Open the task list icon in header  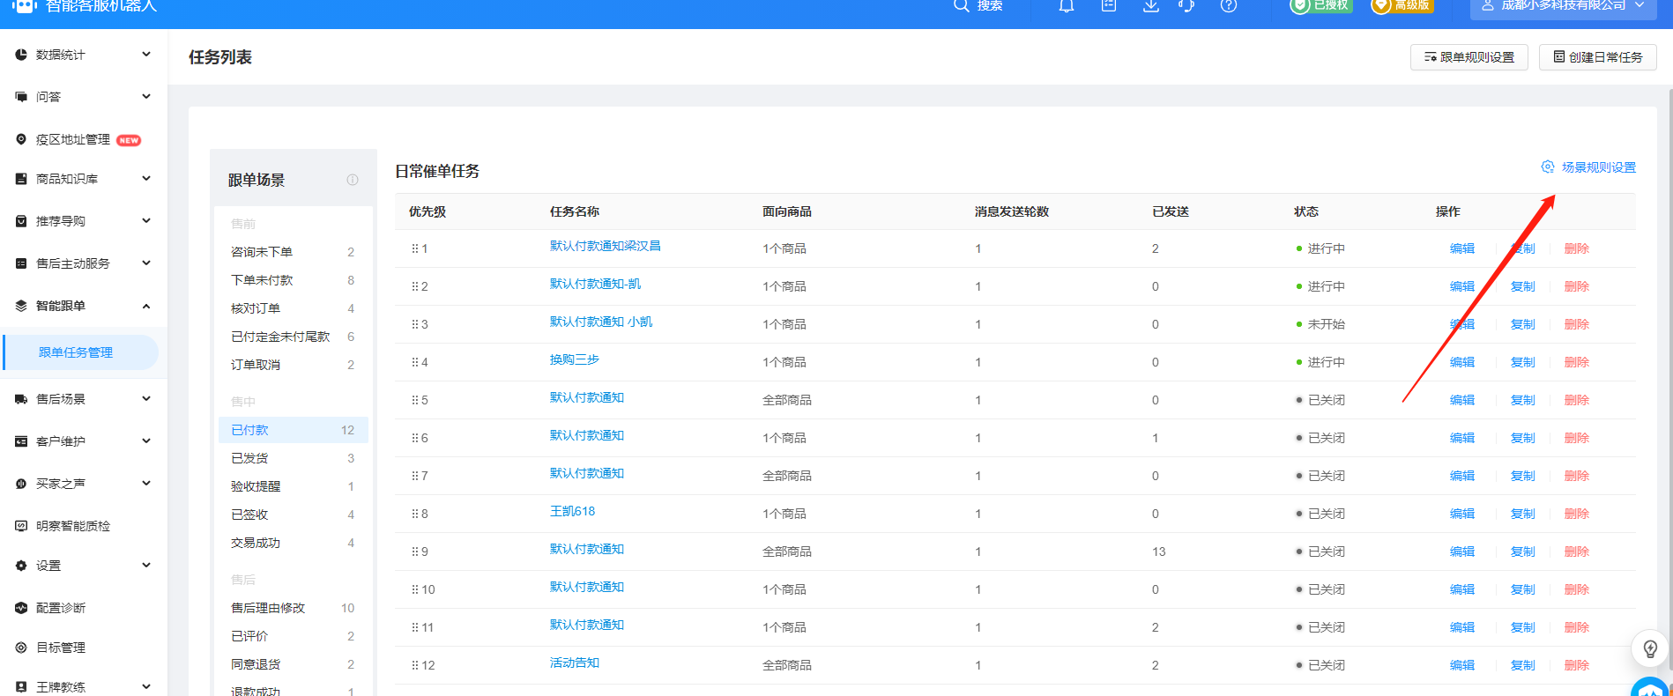click(x=1109, y=5)
